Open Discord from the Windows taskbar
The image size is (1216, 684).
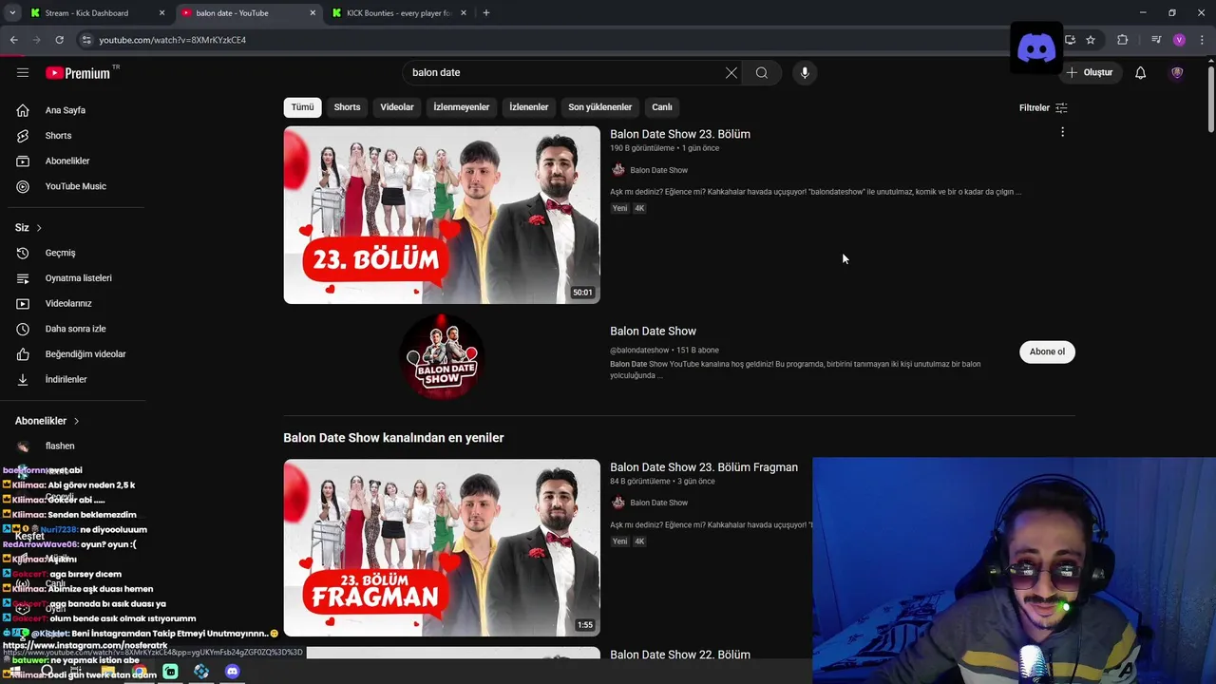[233, 672]
